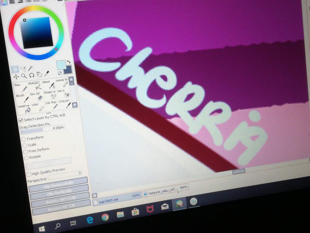The height and width of the screenshot is (233, 310).
Task: Open Microsoft Store from the taskbar
Action: 135,212
